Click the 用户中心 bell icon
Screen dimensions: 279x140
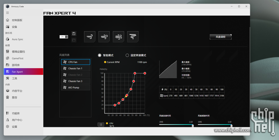[7, 120]
